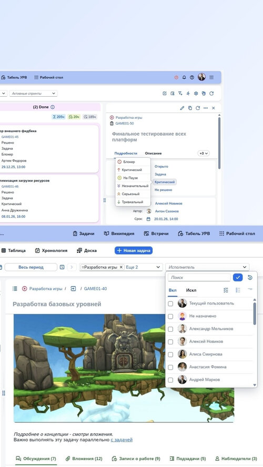Image resolution: width=263 pixels, height=467 pixels.
Task: Follow the 'с задачей' link
Action: point(122,440)
